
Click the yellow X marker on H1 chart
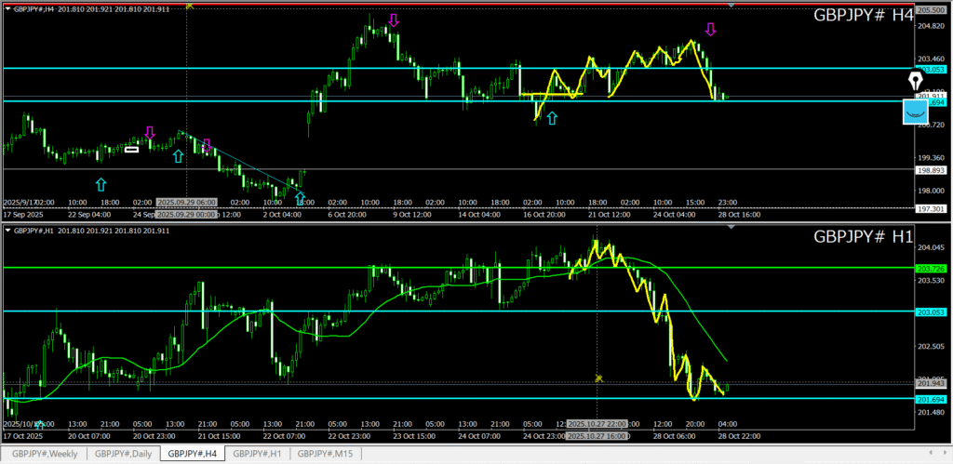tap(599, 378)
